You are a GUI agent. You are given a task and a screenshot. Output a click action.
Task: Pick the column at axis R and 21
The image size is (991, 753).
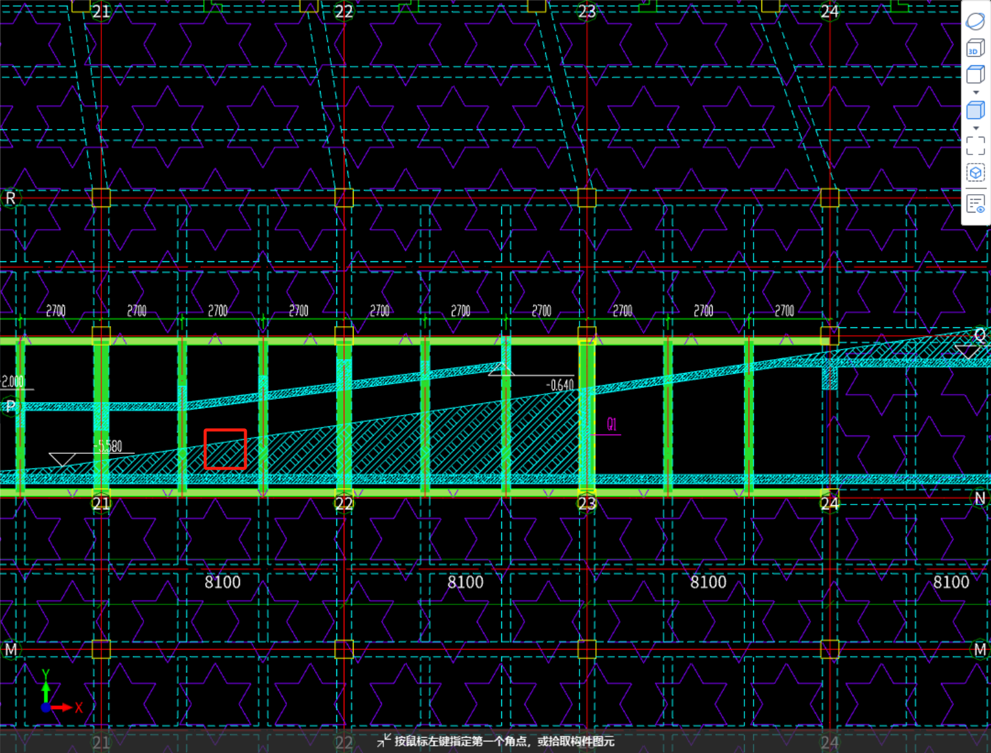point(101,198)
